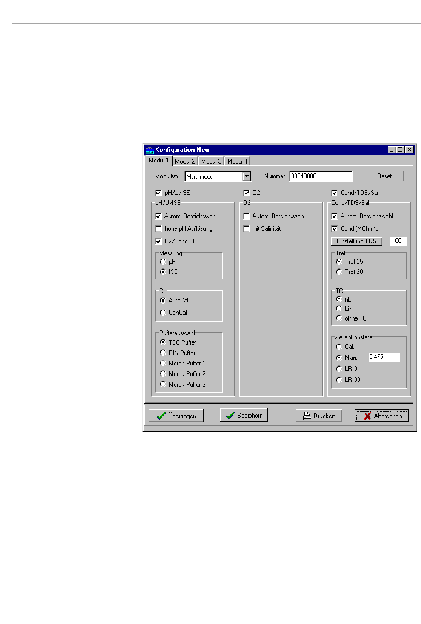Open the Modul 3 tab
The image size is (421, 624).
coord(211,161)
